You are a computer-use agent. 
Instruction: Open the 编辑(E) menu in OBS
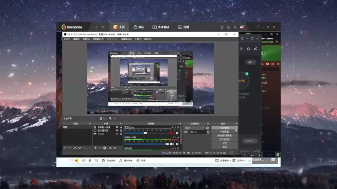coord(77,39)
